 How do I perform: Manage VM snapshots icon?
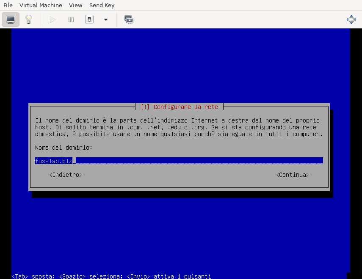point(129,20)
